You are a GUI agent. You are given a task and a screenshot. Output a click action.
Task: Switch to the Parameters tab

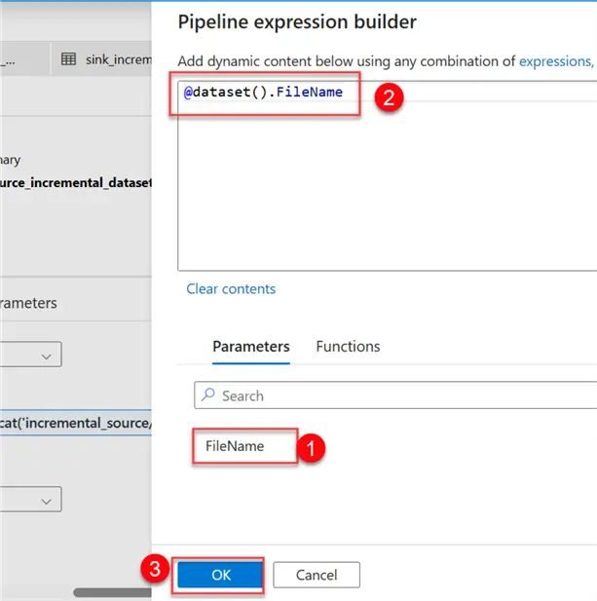click(x=250, y=346)
